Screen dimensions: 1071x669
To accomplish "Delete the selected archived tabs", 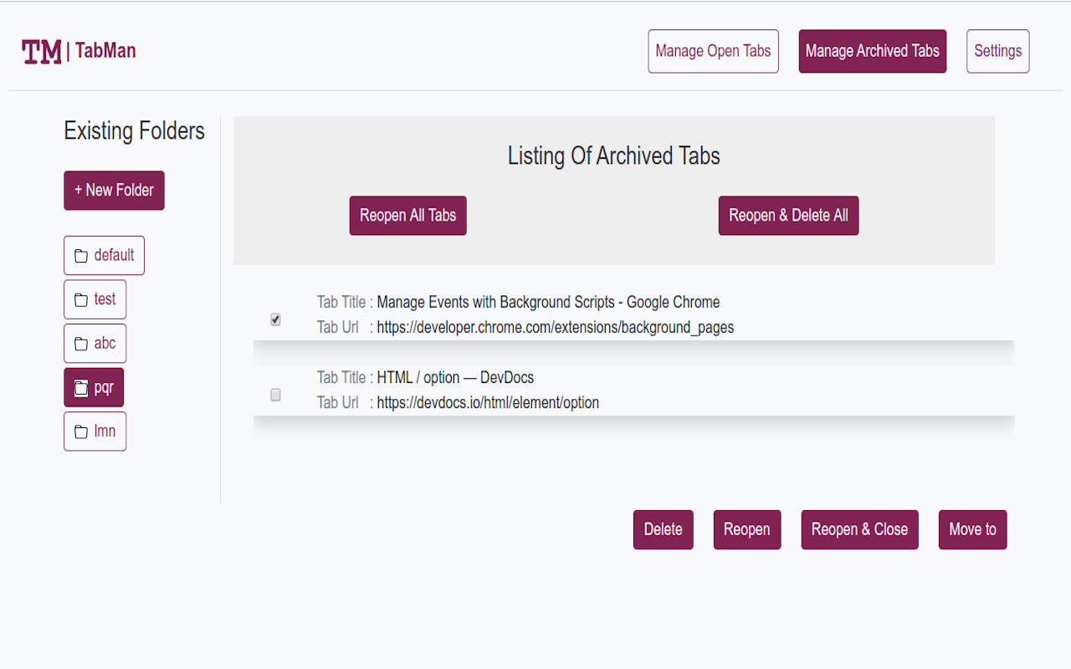I will (663, 529).
